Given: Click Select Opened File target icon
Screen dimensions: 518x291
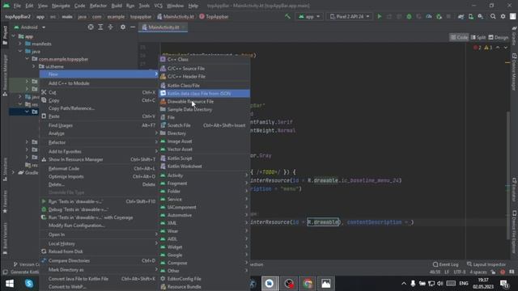Looking at the screenshot, I should coord(91,27).
